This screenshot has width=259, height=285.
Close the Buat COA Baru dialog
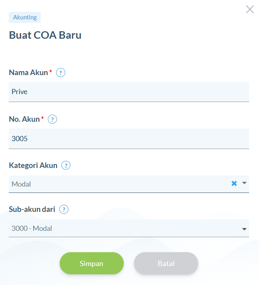250,9
